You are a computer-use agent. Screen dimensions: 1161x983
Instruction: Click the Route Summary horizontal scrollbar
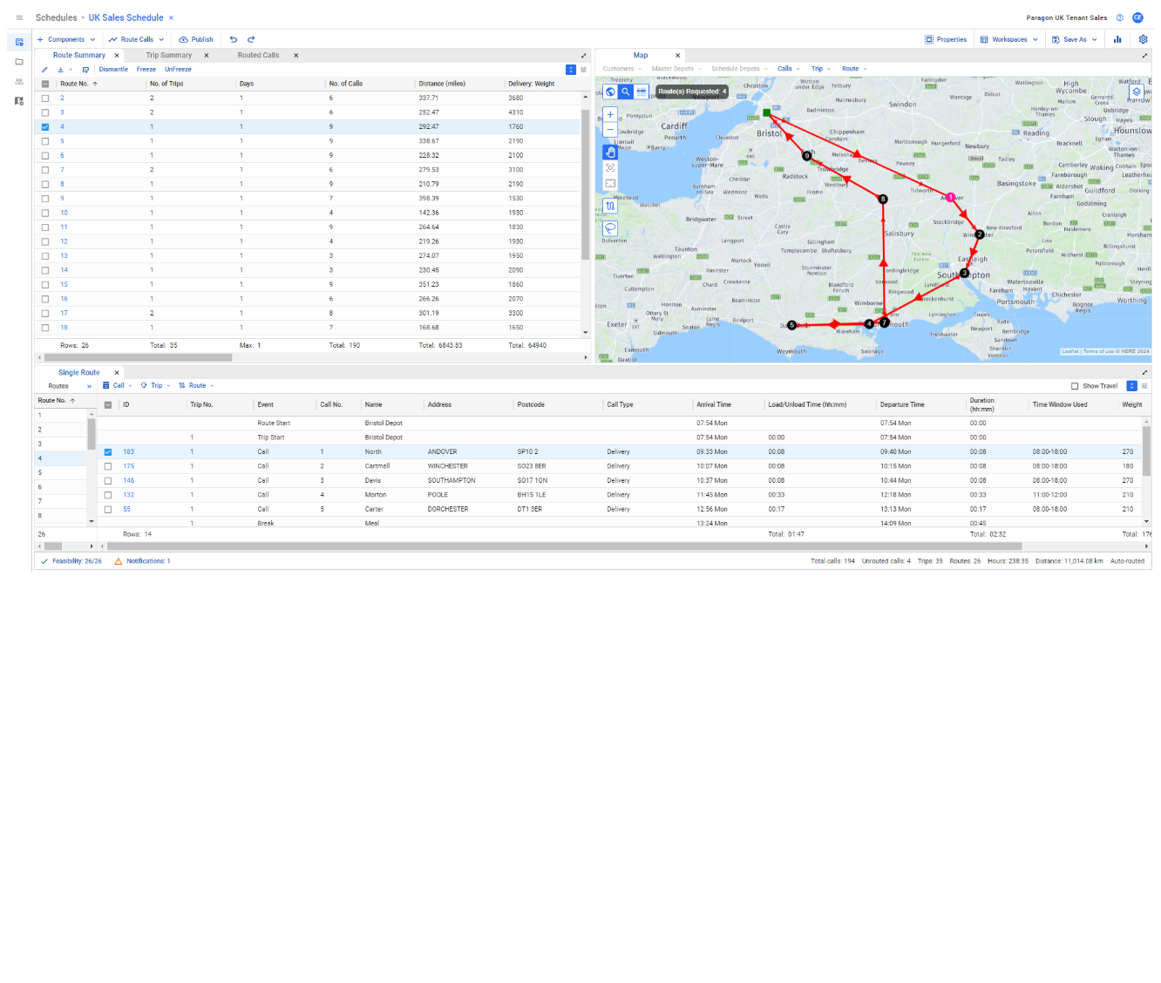pos(139,357)
